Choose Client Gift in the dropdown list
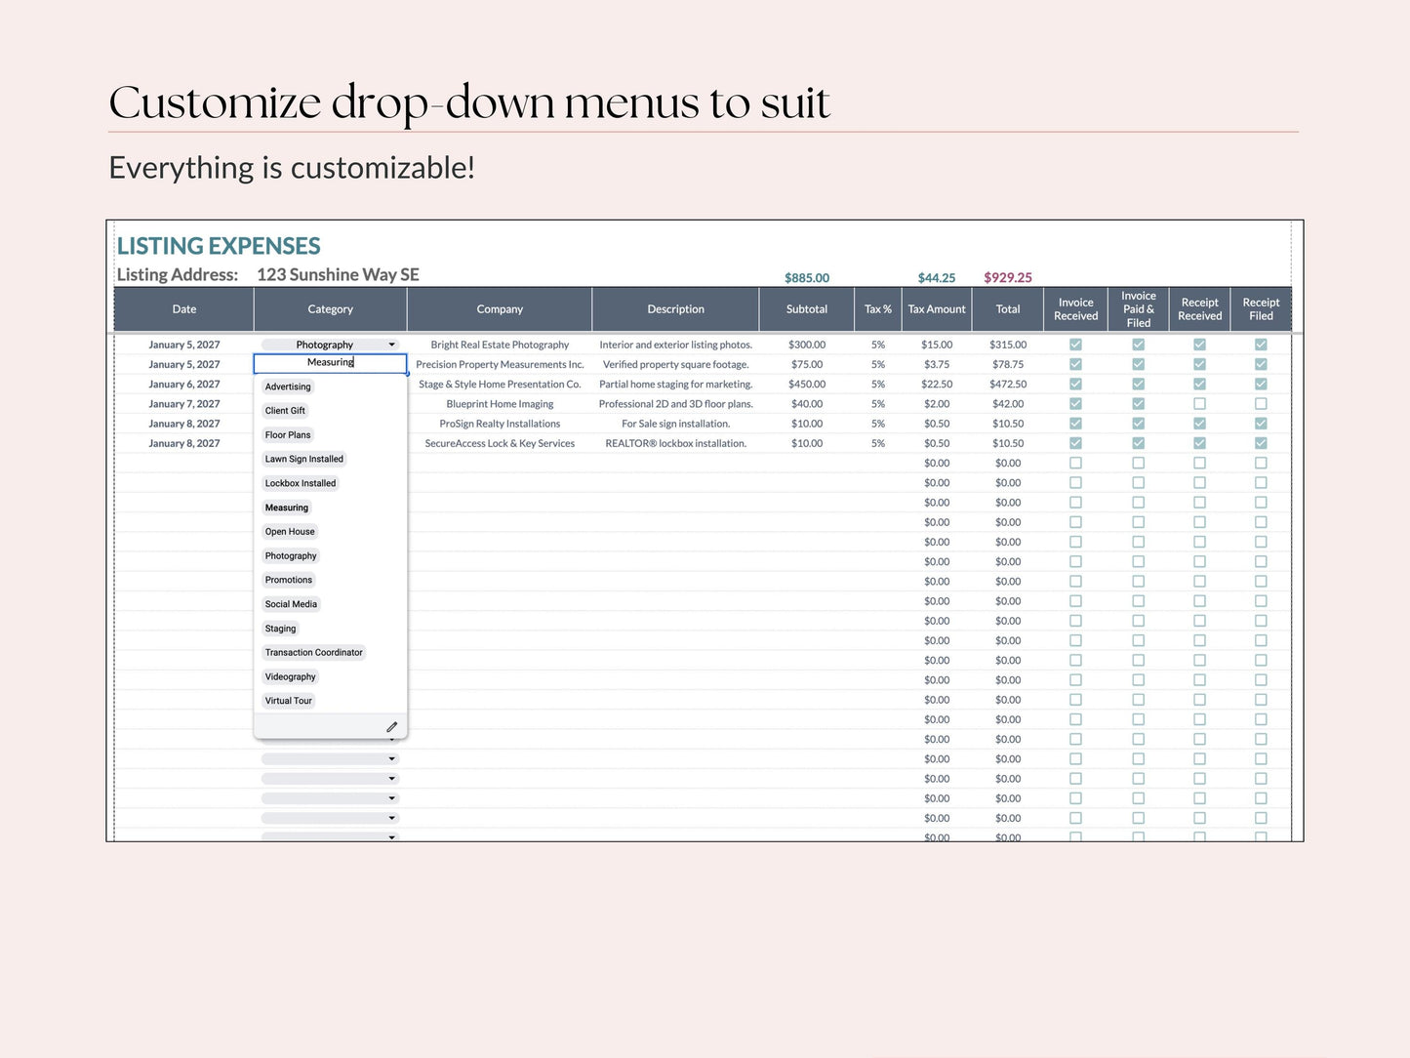The height and width of the screenshot is (1058, 1410). click(x=285, y=411)
